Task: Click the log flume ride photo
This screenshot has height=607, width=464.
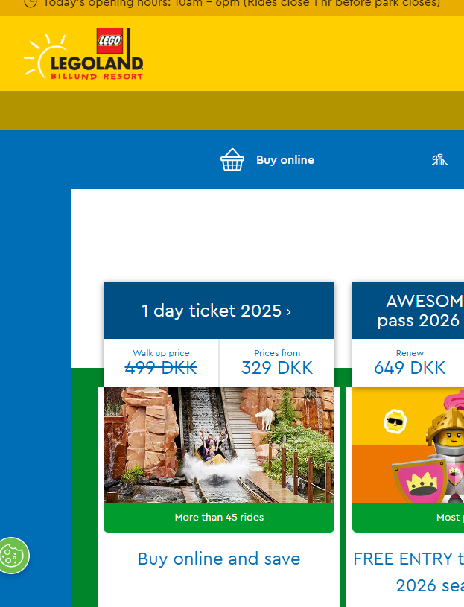Action: [x=219, y=445]
